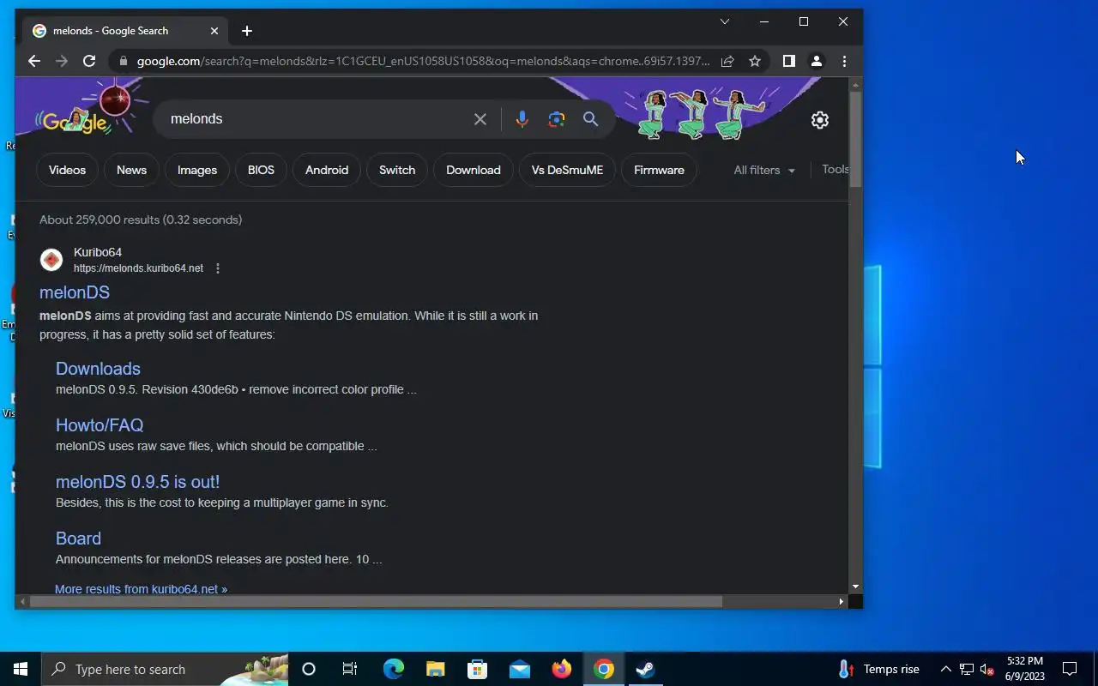Image resolution: width=1098 pixels, height=686 pixels.
Task: Submit search with magnifier icon
Action: click(x=591, y=119)
